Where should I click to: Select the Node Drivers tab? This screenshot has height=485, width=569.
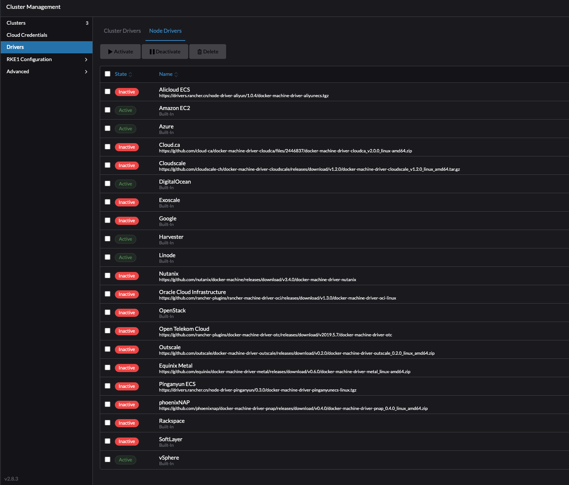[165, 31]
